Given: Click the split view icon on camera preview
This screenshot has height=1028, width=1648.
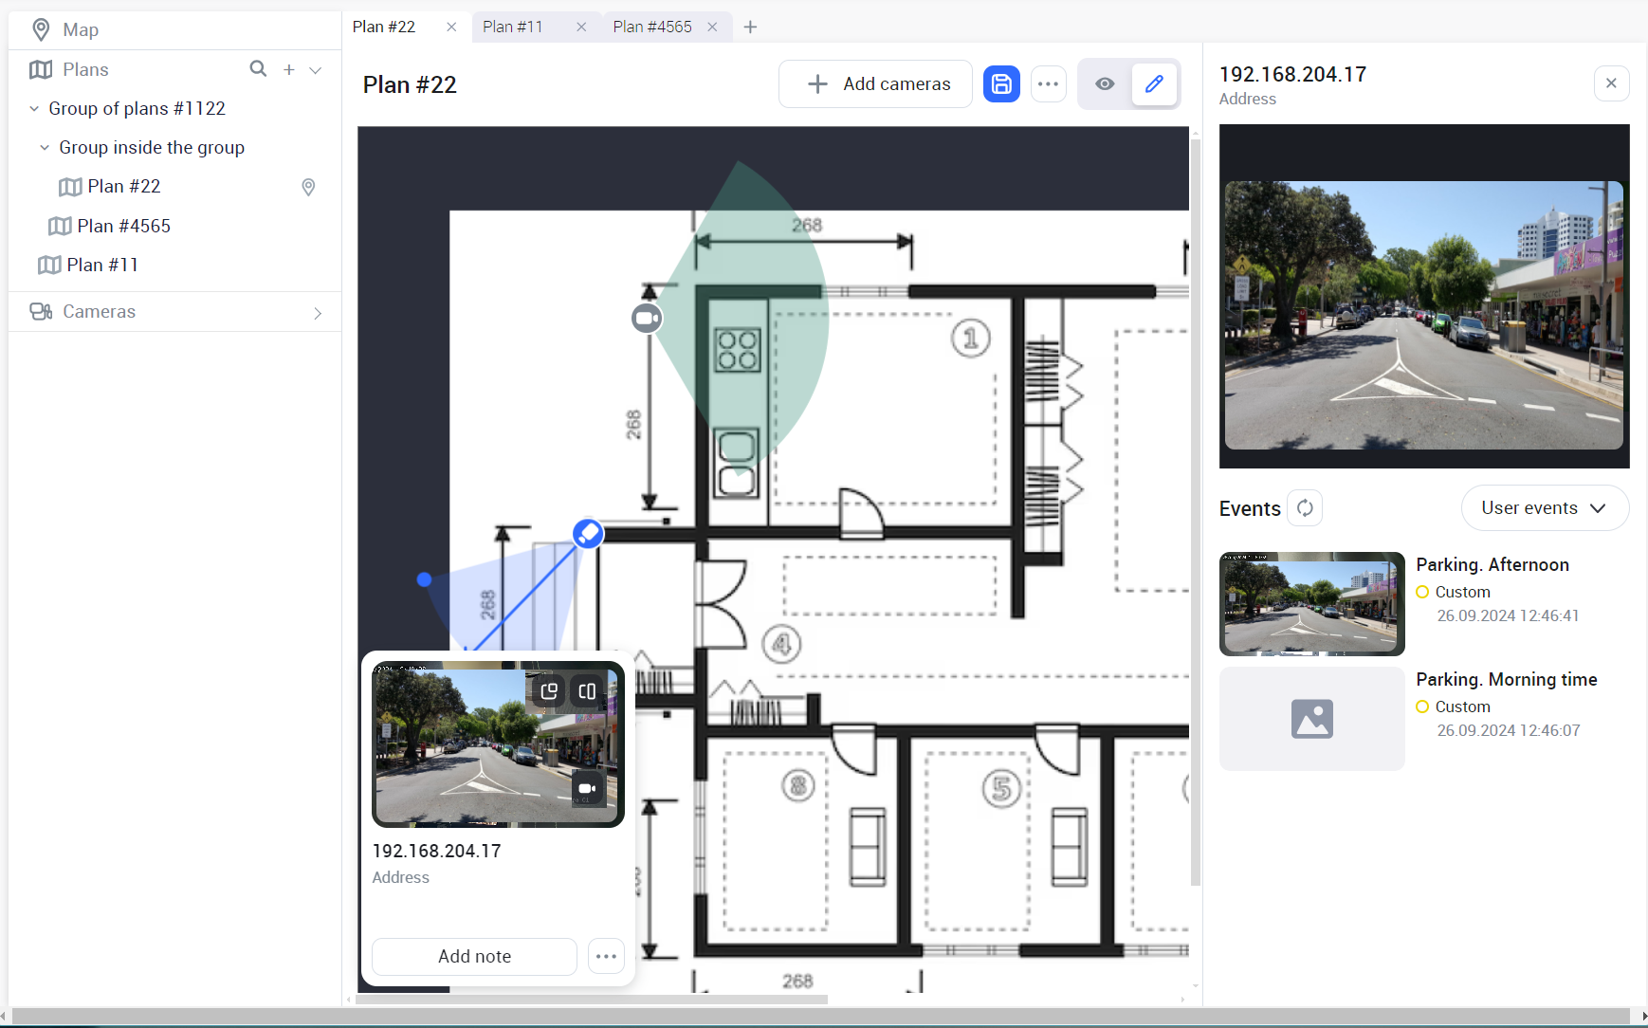Looking at the screenshot, I should click(587, 691).
